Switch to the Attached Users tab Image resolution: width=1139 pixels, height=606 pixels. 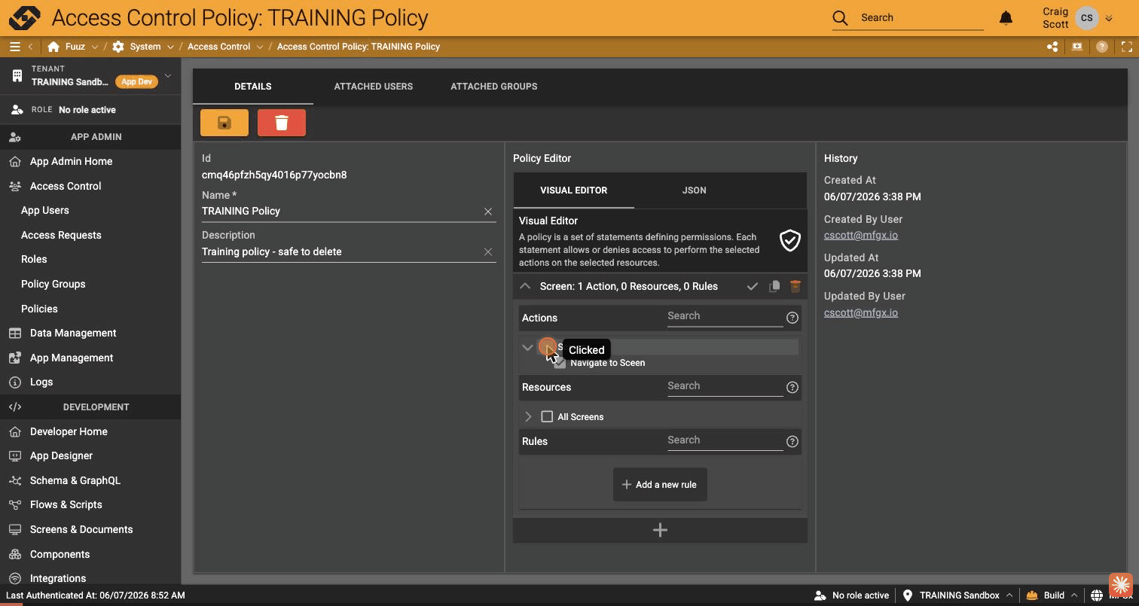(374, 87)
